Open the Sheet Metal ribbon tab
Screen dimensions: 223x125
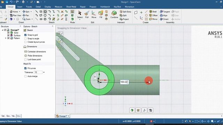tap(71, 7)
